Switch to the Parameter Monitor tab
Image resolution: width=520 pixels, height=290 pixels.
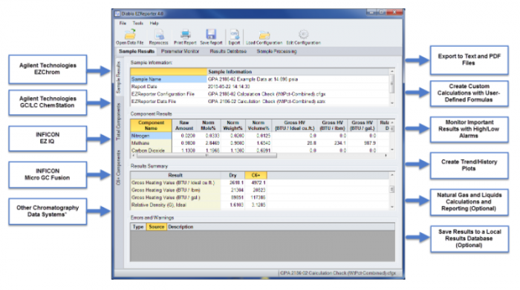click(180, 51)
